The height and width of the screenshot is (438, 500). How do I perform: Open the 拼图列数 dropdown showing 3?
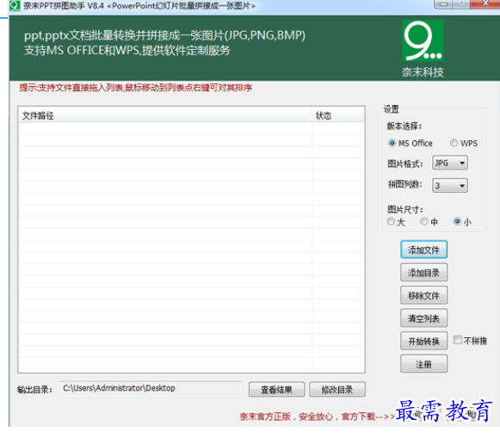(x=450, y=185)
